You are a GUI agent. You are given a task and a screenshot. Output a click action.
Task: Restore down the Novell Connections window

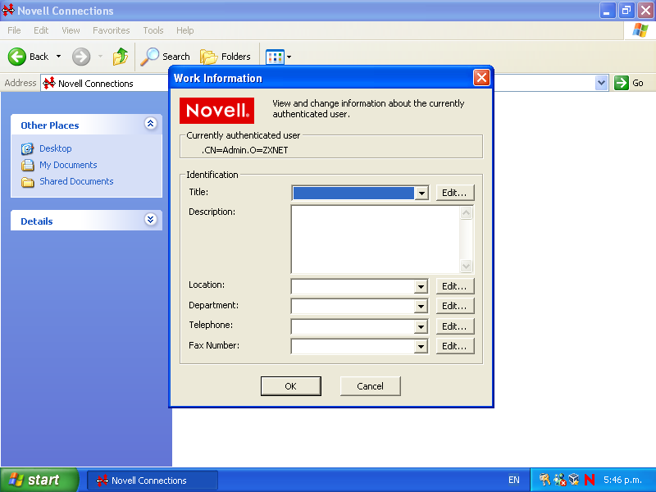[626, 11]
